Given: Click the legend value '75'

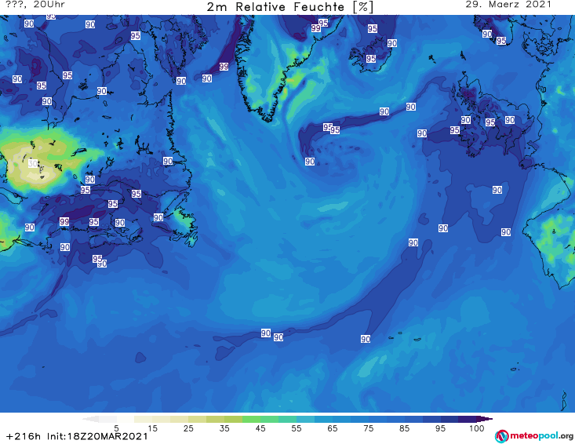Looking at the screenshot, I should click(368, 428).
